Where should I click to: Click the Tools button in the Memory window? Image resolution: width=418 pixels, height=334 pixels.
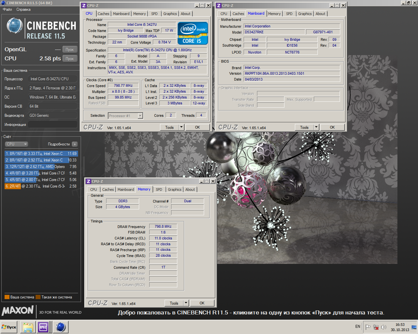pyautogui.click(x=174, y=303)
